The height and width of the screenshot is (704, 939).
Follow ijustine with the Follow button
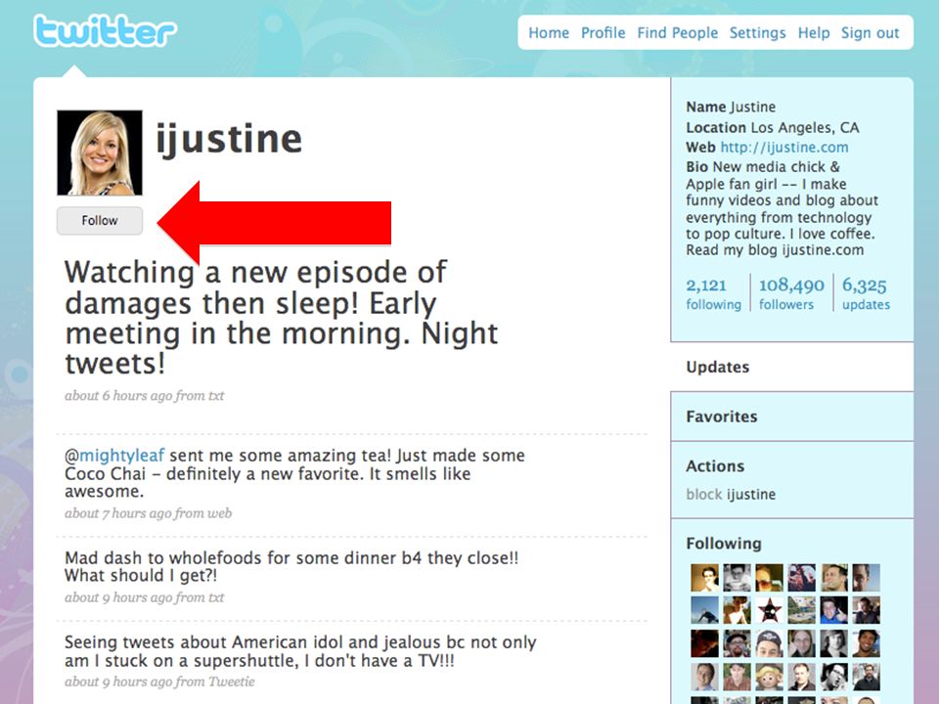tap(100, 220)
